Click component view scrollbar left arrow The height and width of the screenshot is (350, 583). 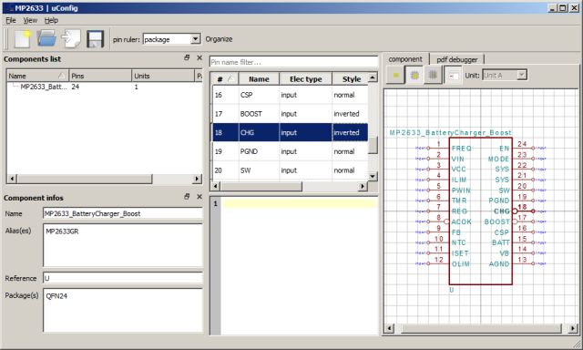pos(389,328)
